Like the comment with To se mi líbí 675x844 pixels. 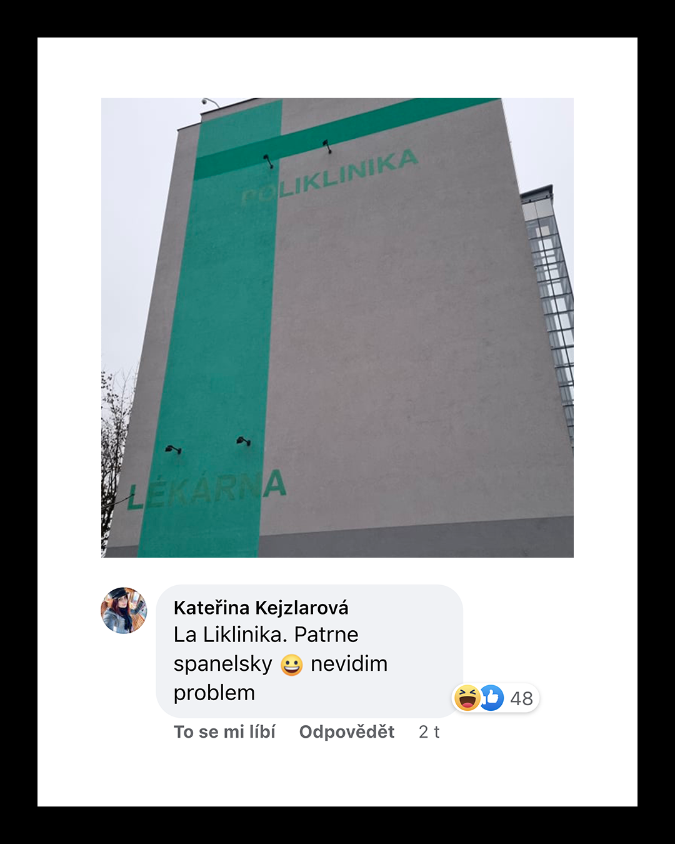pos(224,731)
